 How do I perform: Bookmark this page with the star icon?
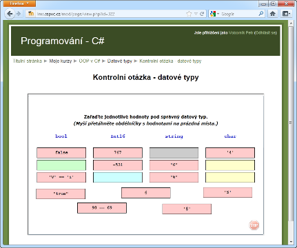click(x=189, y=14)
